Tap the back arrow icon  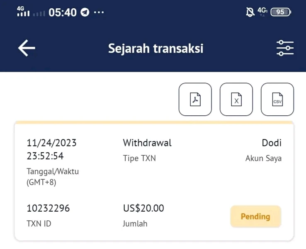coord(27,49)
